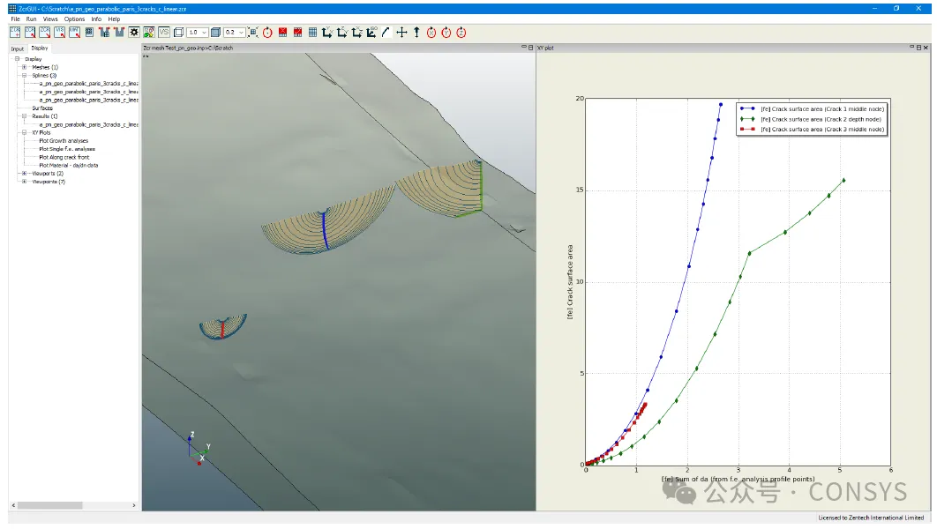
Task: Rotate about Y with the red Y circle
Action: [x=446, y=33]
